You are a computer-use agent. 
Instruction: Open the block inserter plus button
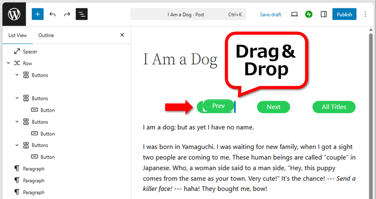point(37,14)
